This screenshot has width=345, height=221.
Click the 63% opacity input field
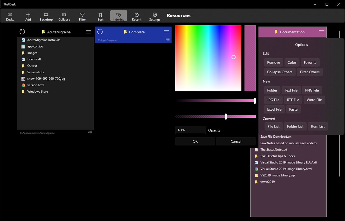coord(191,130)
